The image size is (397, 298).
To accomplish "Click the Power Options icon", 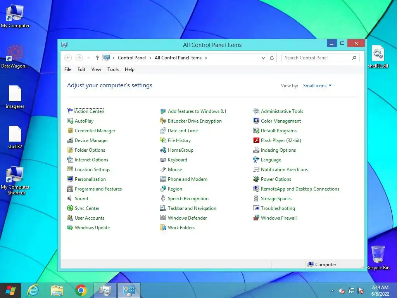I will click(x=256, y=179).
